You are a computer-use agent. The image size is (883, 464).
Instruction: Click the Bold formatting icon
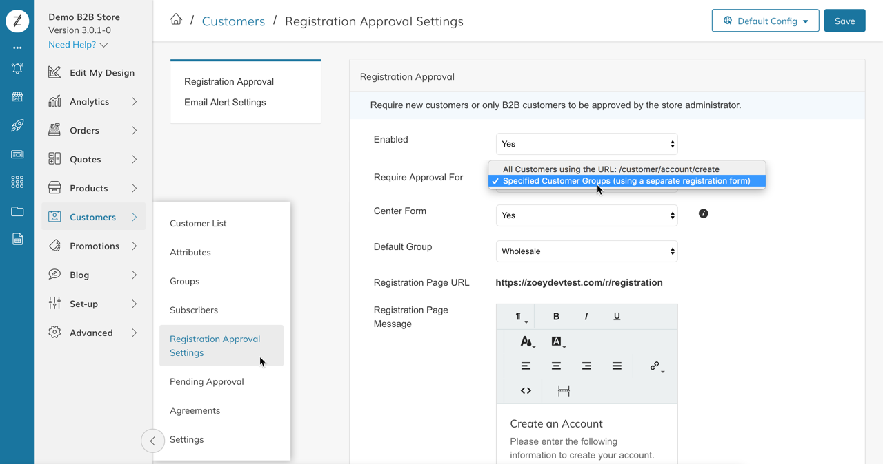(x=556, y=317)
